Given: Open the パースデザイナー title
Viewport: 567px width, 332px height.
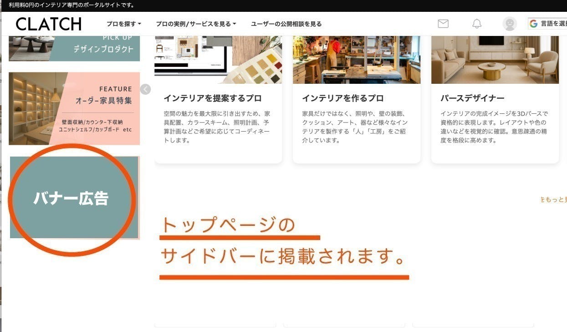Looking at the screenshot, I should pos(472,98).
